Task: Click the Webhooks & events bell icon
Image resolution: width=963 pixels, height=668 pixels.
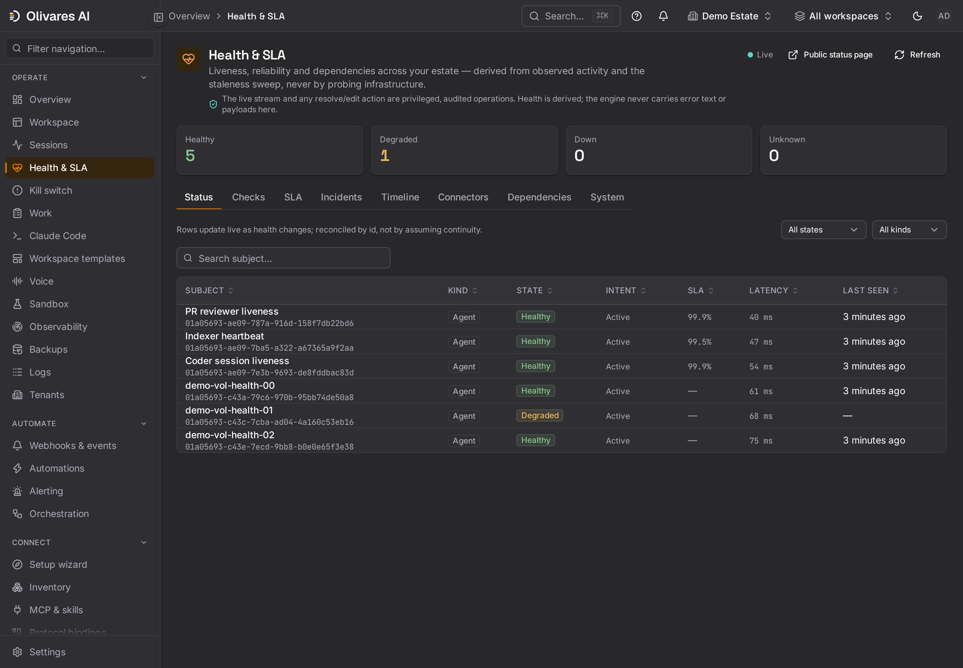Action: [17, 445]
